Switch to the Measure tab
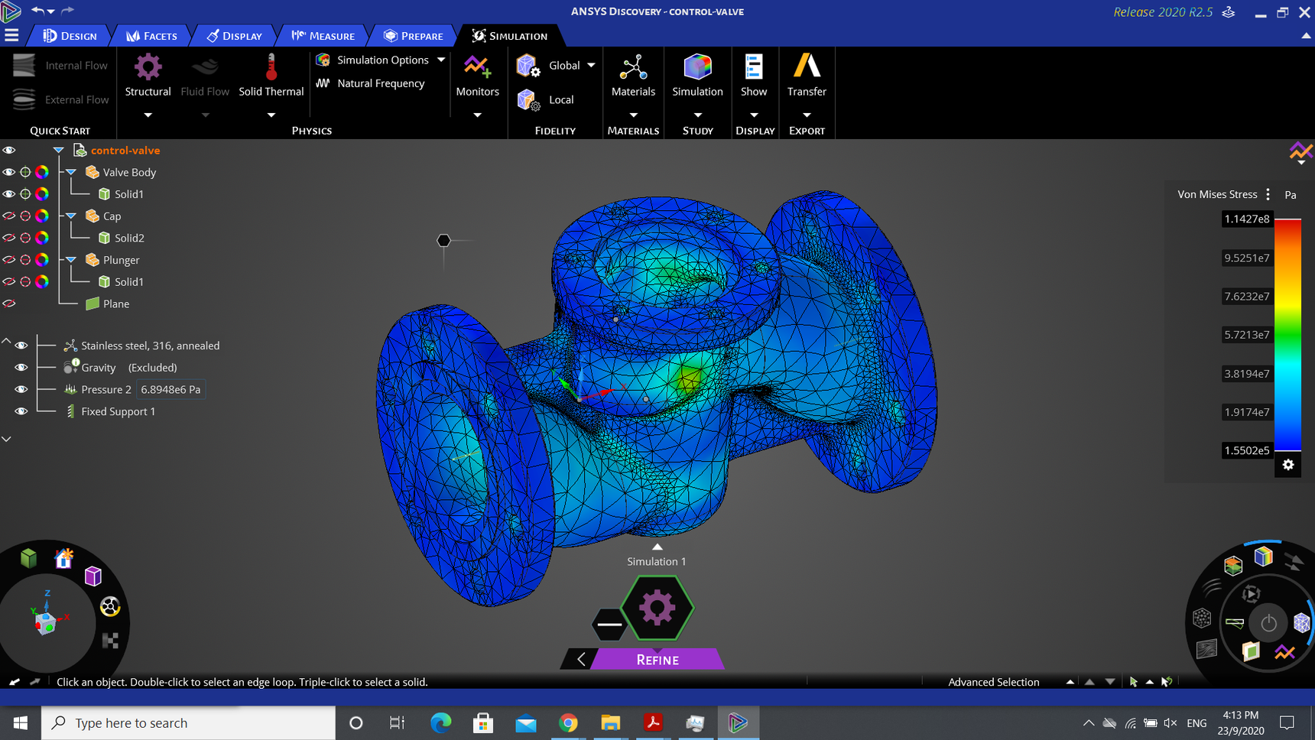The width and height of the screenshot is (1315, 740). [323, 36]
